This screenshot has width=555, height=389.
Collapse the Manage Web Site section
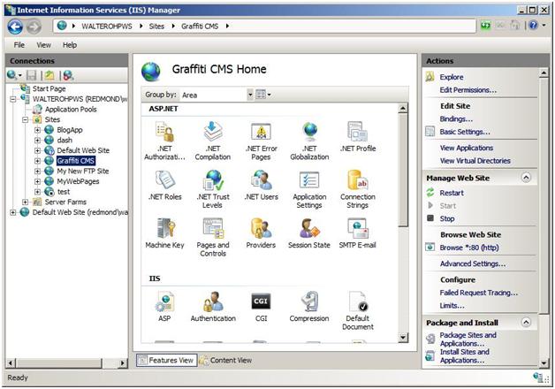click(526, 178)
